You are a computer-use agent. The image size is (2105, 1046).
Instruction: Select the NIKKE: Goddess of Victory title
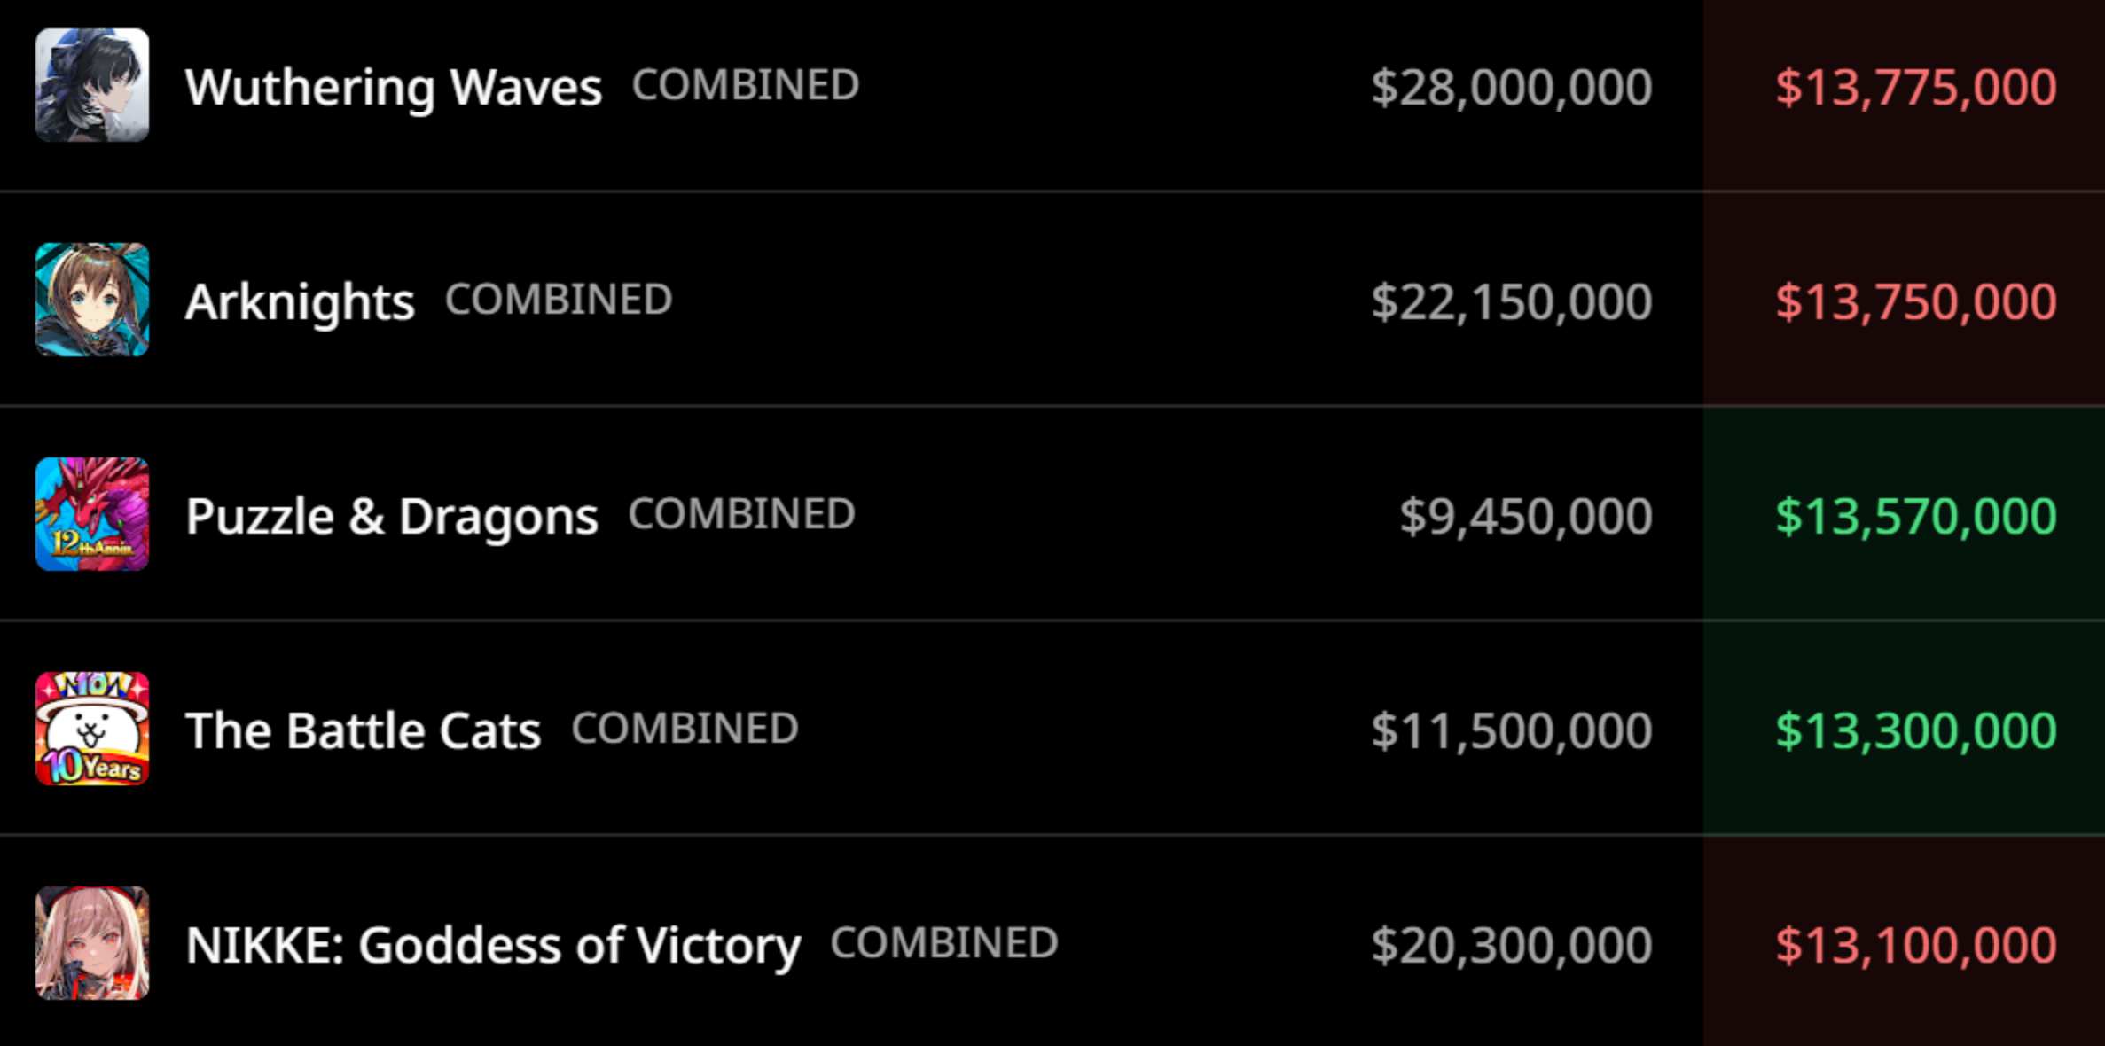493,946
